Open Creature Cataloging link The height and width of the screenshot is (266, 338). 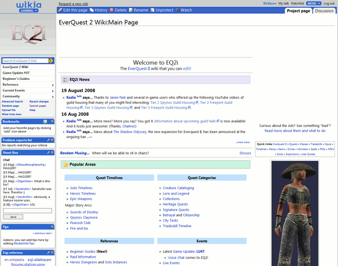coord(178,188)
